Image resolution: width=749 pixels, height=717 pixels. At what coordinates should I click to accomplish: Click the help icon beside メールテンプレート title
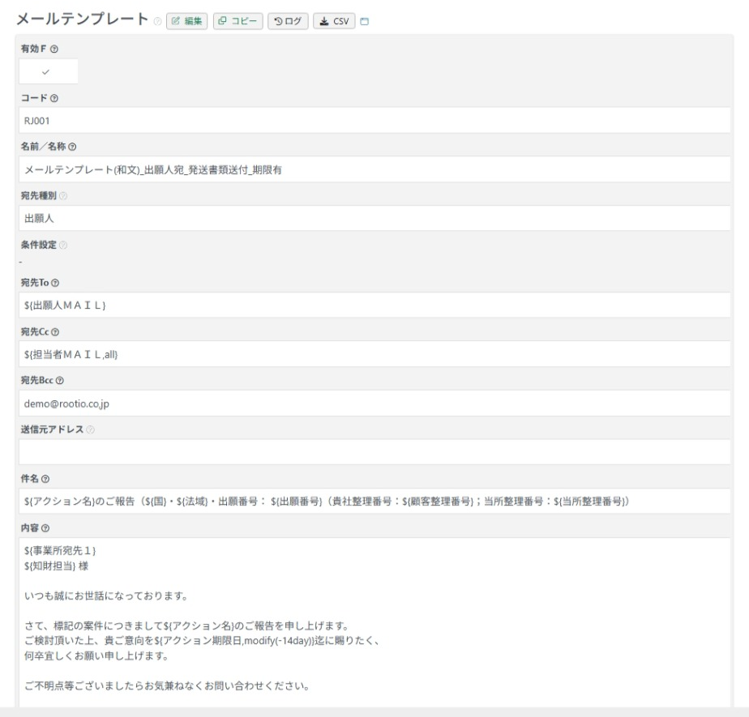click(156, 21)
